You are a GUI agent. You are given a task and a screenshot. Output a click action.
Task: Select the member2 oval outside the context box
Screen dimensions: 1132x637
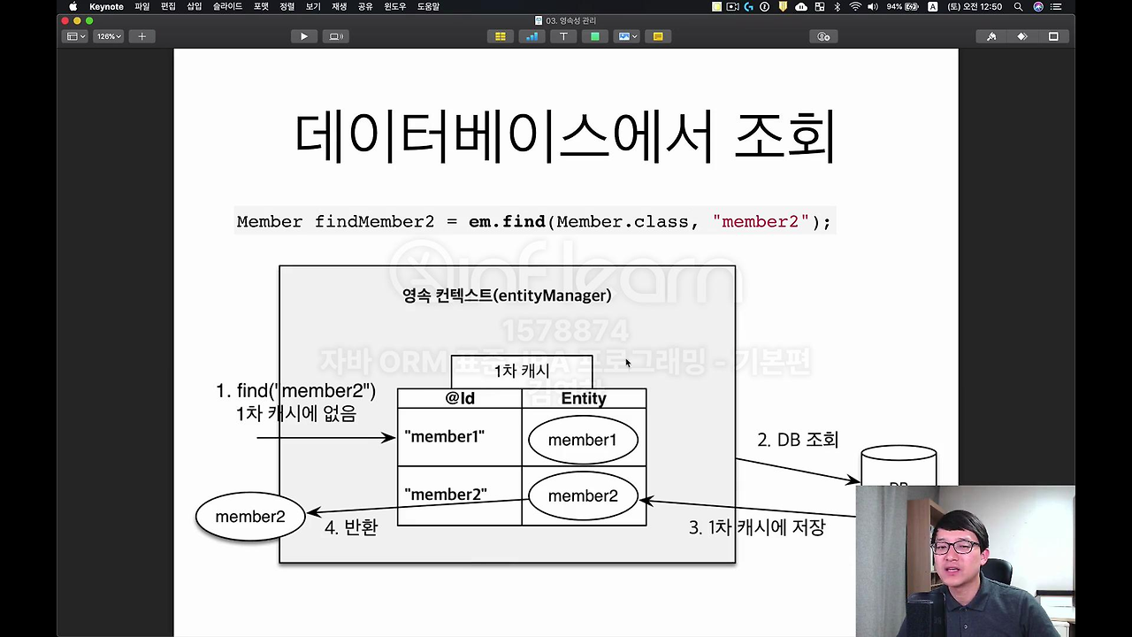point(250,517)
